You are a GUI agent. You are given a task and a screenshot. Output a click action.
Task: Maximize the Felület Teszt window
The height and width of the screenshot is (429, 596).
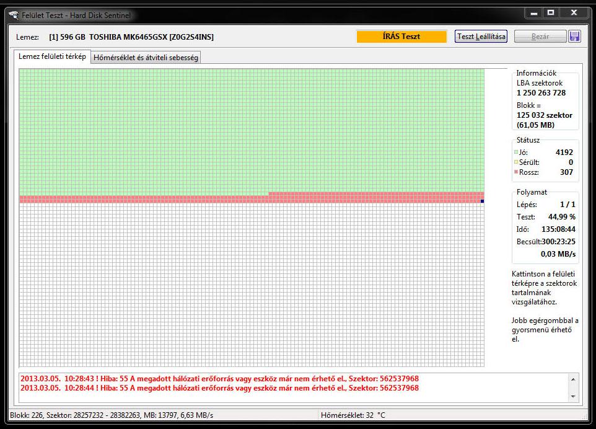(551, 13)
